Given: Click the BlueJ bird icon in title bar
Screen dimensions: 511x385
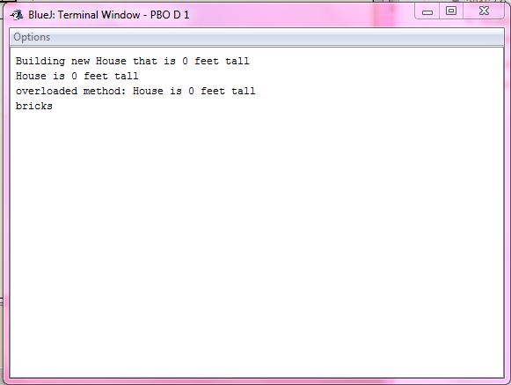Looking at the screenshot, I should [17, 15].
